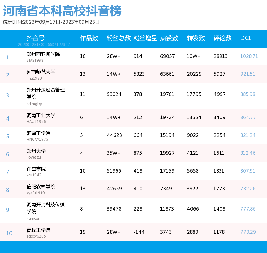The image size is (267, 253).
Task: Click DCI value 782.26
Action: 248,189
